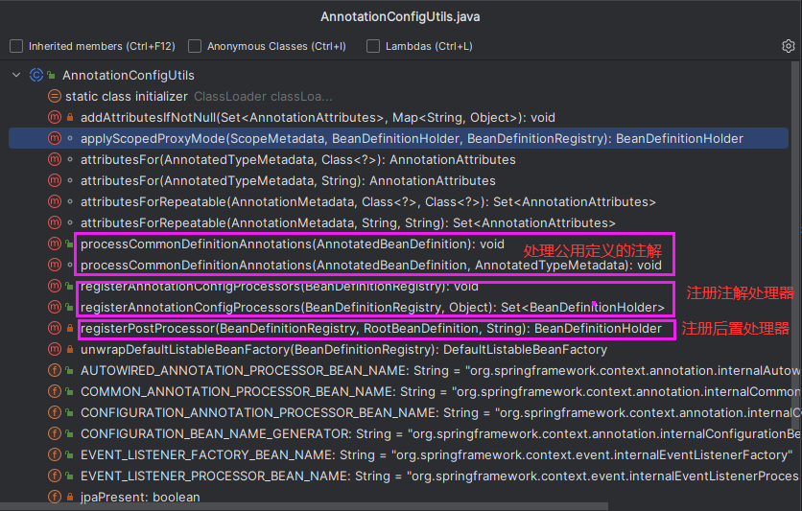The width and height of the screenshot is (802, 511).
Task: Click field icon of EVENT_LISTENER_PROCESSOR_BEAN_NAME
Action: pyautogui.click(x=55, y=476)
